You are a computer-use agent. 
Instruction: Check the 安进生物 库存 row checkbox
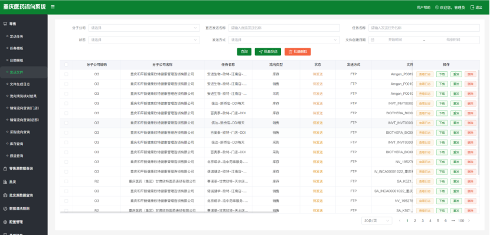coord(66,74)
